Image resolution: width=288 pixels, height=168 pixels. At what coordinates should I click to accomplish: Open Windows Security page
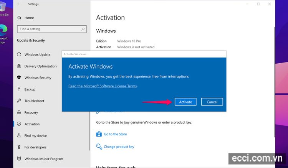pyautogui.click(x=38, y=78)
